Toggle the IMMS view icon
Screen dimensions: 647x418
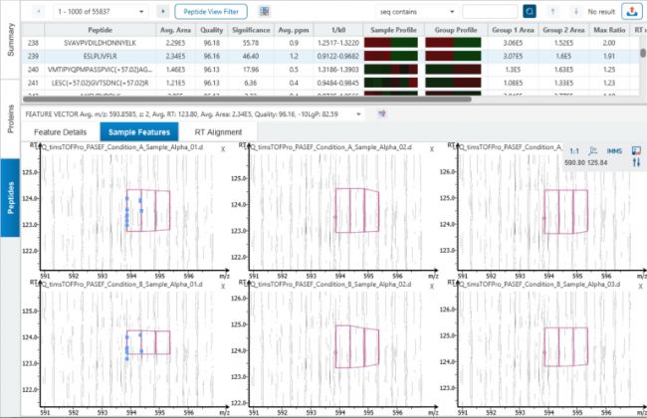click(x=614, y=150)
